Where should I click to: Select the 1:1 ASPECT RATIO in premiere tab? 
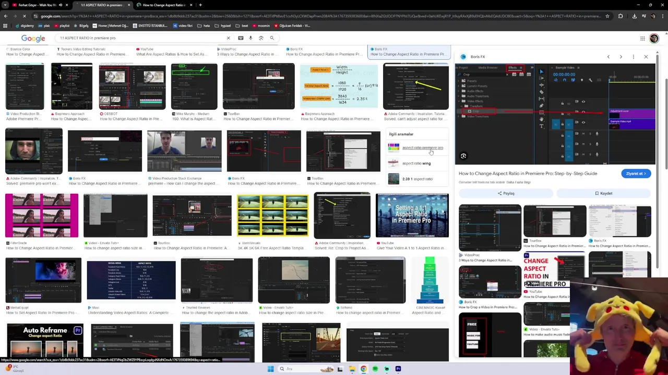tap(102, 5)
